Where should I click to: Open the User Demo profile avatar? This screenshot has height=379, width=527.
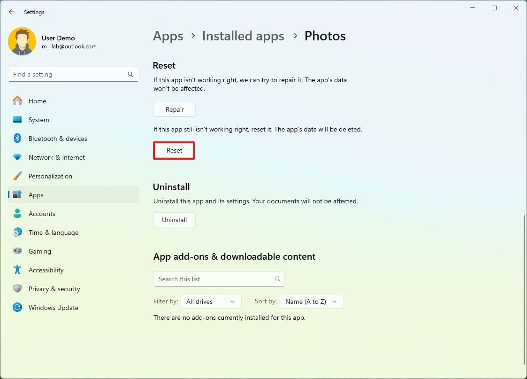pyautogui.click(x=22, y=41)
